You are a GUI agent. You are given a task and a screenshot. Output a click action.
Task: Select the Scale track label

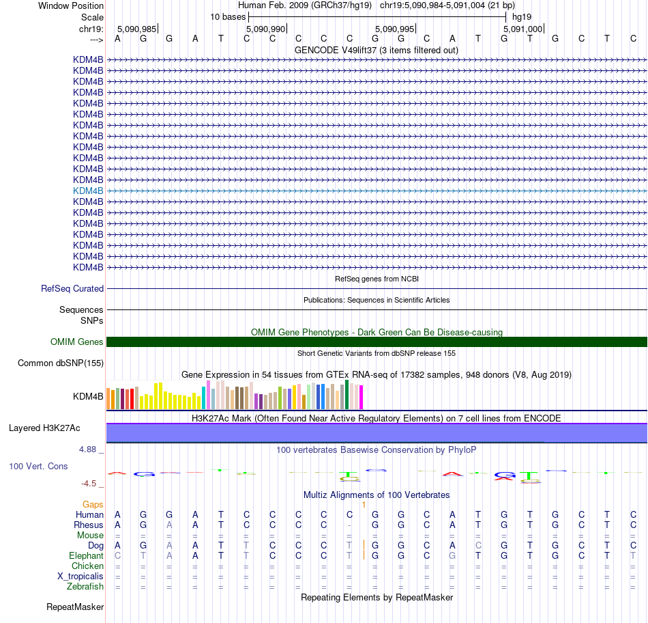(92, 17)
